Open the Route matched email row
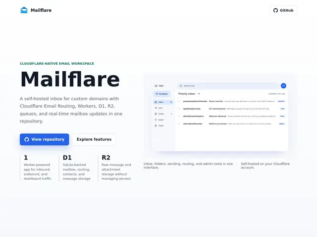The width and height of the screenshot is (317, 237). [232, 101]
